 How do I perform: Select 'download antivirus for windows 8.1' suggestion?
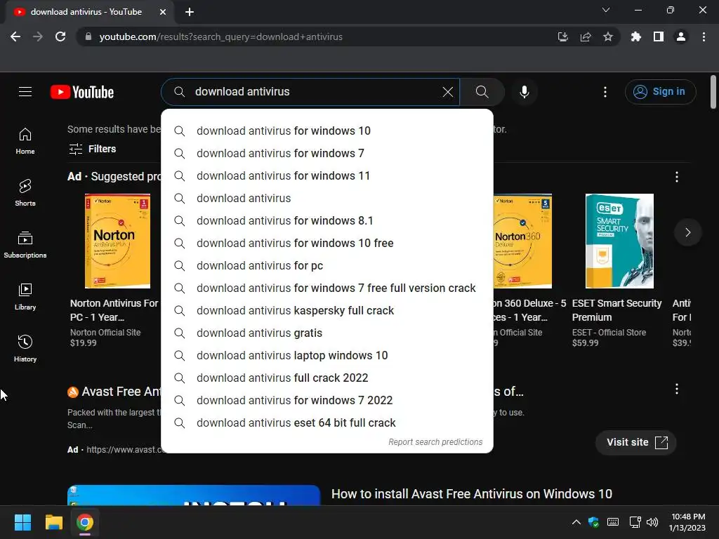click(x=327, y=221)
